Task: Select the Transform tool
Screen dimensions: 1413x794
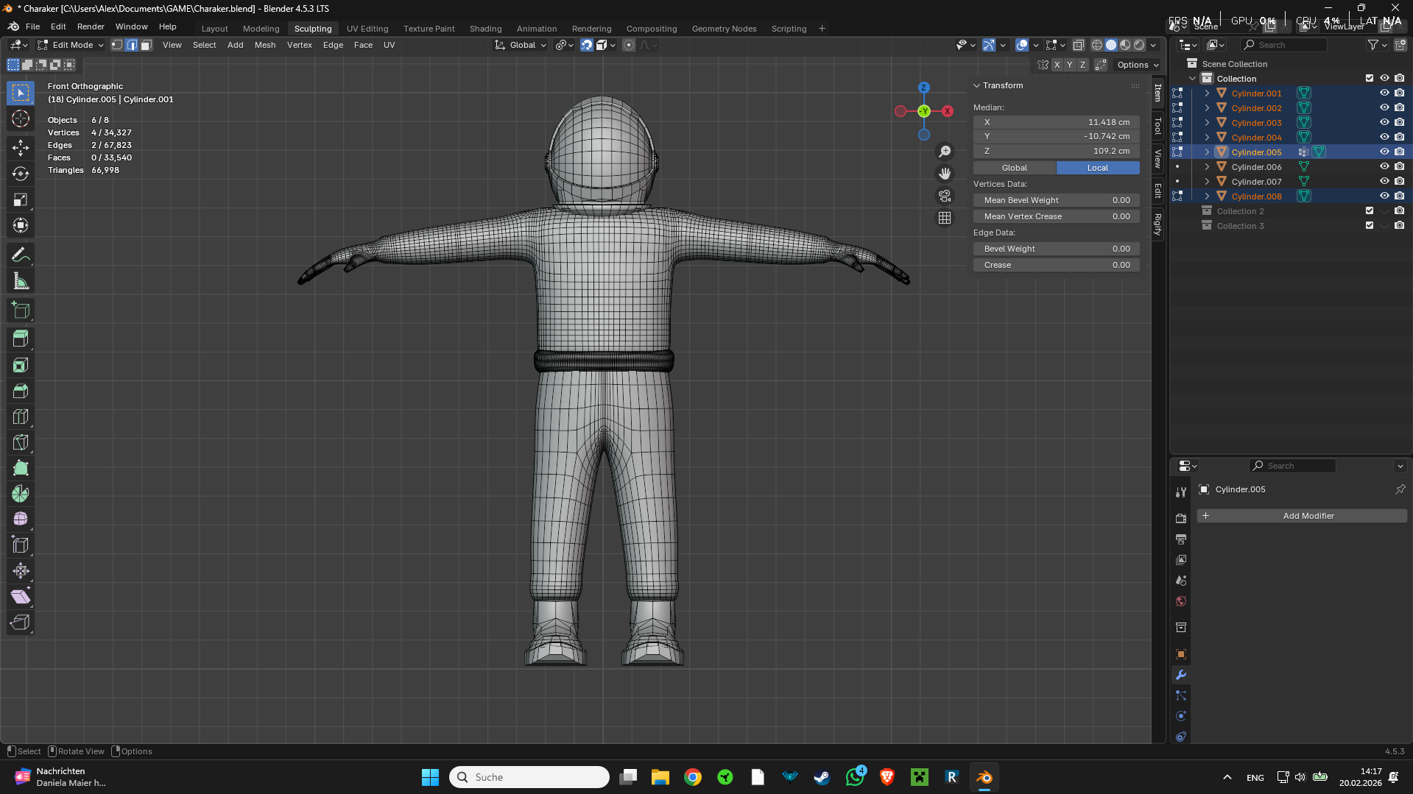Action: point(21,225)
